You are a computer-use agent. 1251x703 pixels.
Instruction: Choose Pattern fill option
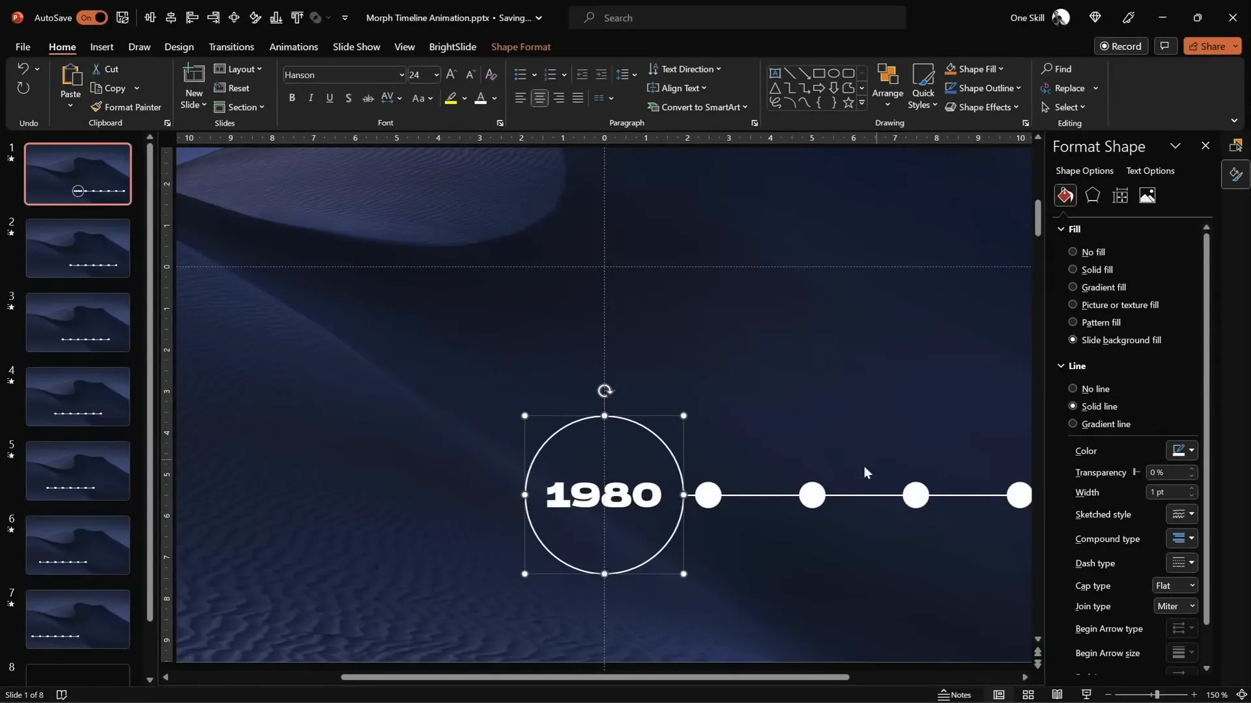click(1072, 322)
